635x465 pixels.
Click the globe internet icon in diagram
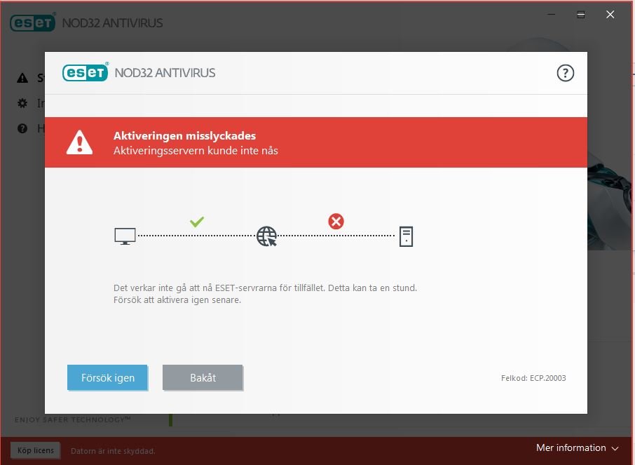[266, 236]
